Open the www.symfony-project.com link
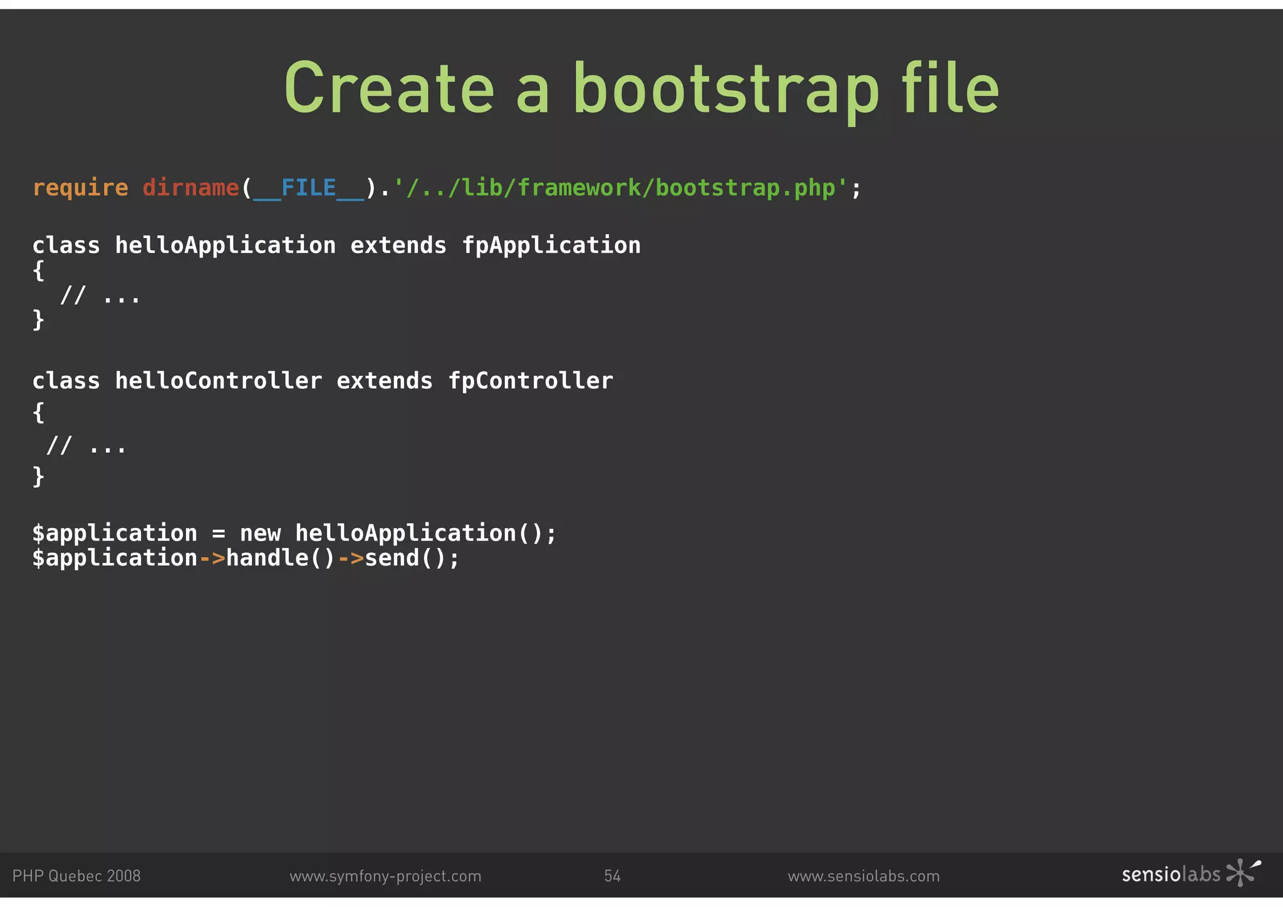The width and height of the screenshot is (1283, 907). [x=385, y=876]
